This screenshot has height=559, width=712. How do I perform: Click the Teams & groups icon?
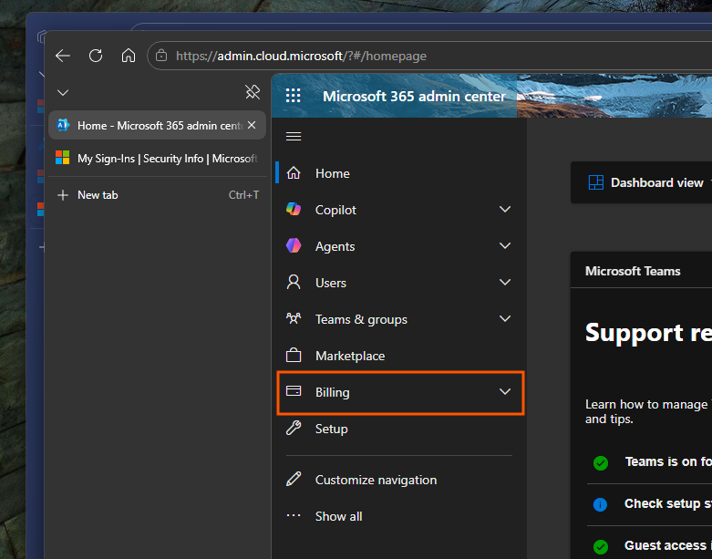pyautogui.click(x=294, y=319)
